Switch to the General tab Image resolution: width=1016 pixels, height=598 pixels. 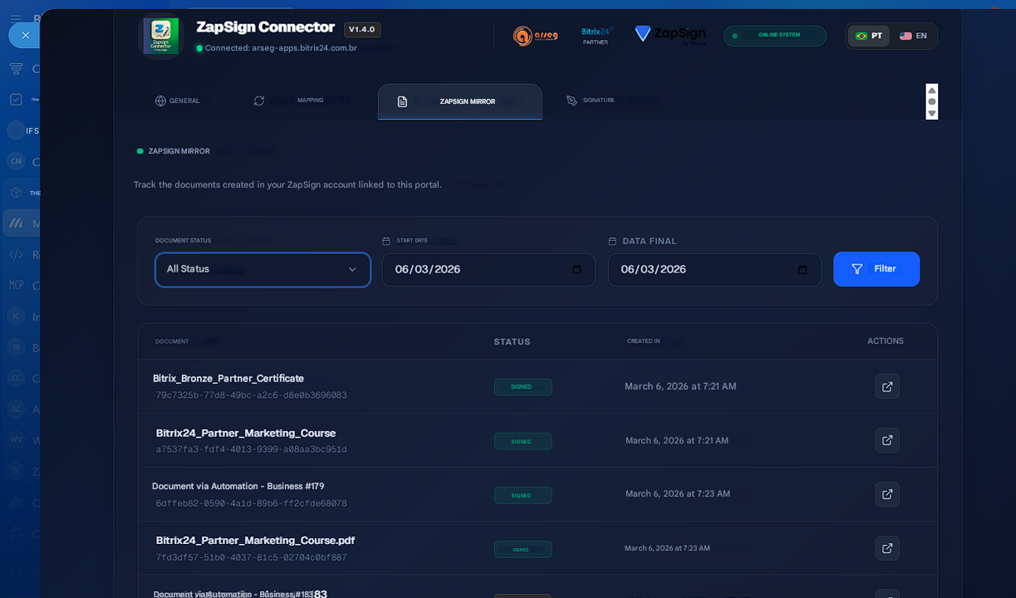coord(177,100)
